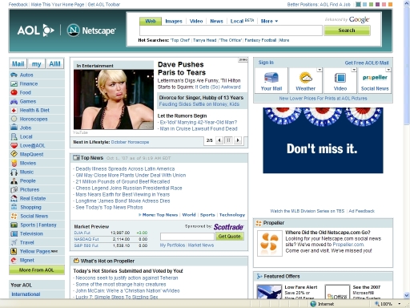Click the AOL logo in header
This screenshot has width=410, height=308.
tap(36, 30)
